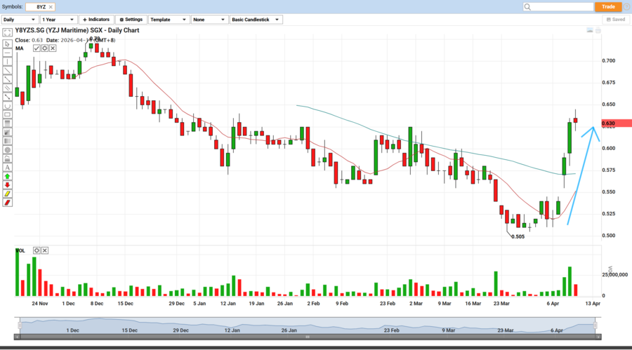Image resolution: width=632 pixels, height=350 pixels.
Task: Expand the 1 Year range dropdown
Action: click(58, 20)
